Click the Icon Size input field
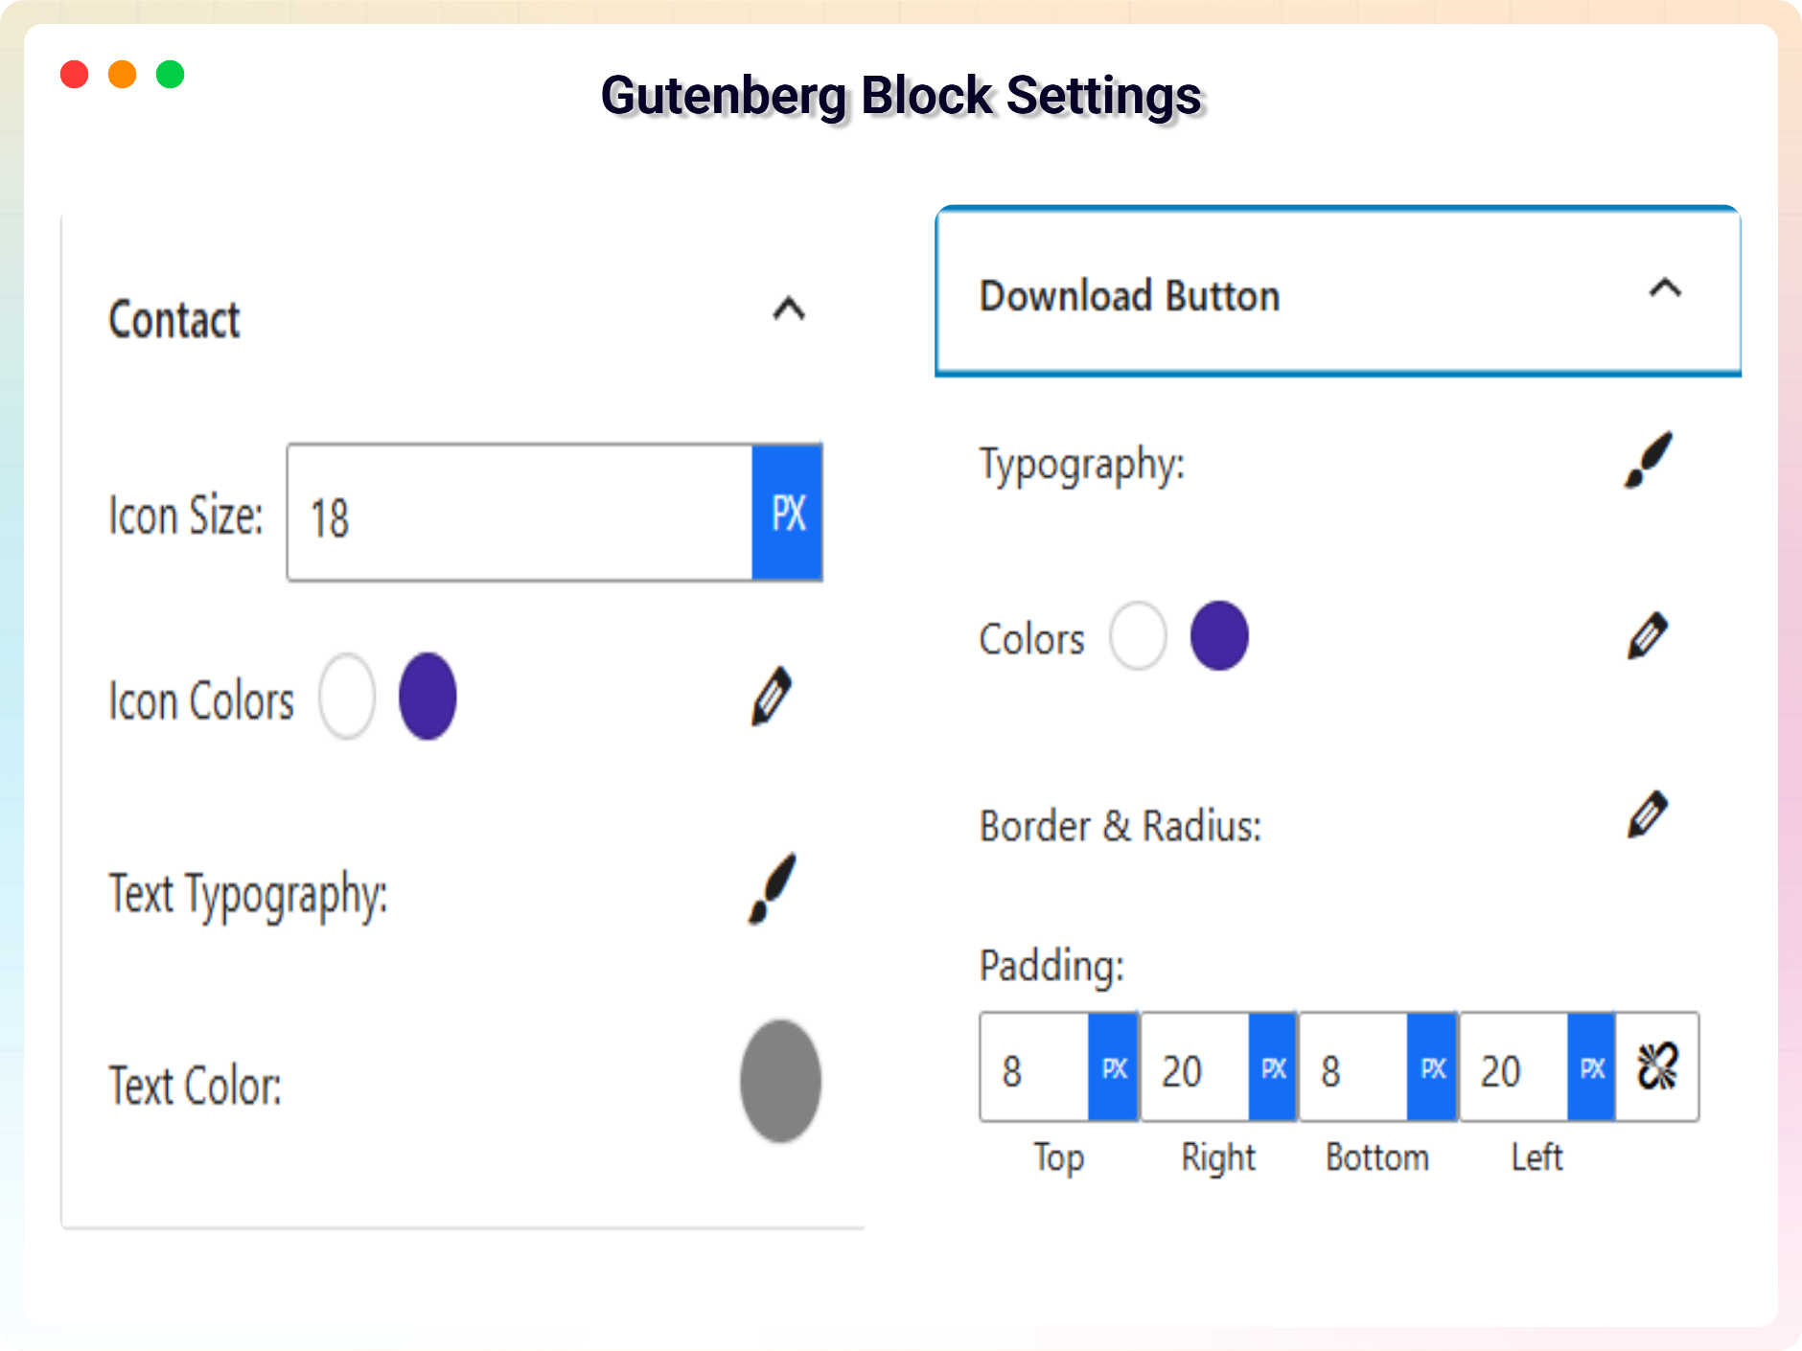This screenshot has width=1802, height=1351. point(520,514)
